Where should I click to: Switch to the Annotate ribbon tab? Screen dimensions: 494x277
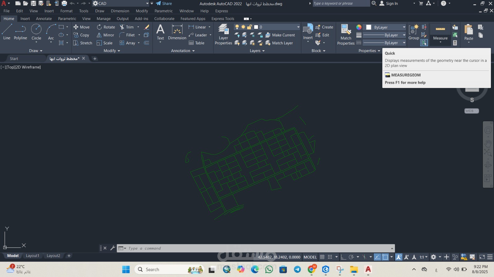[x=44, y=19]
